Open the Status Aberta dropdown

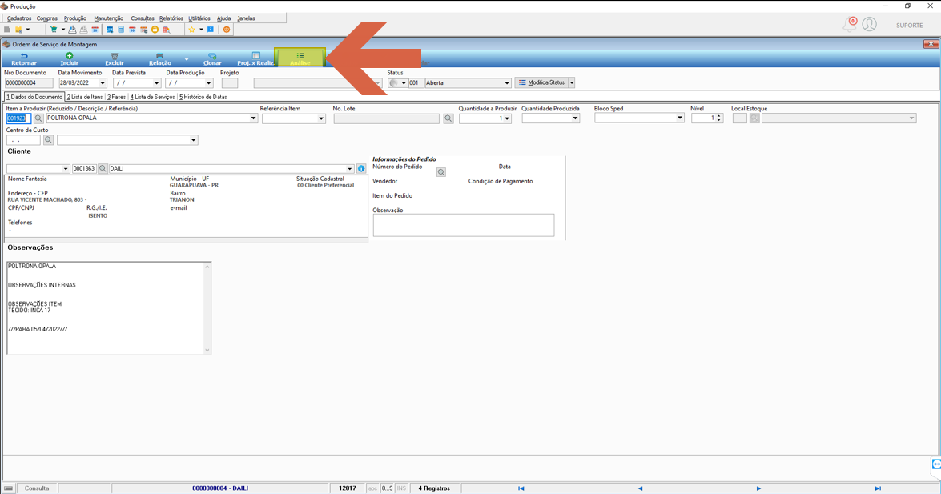[x=506, y=83]
